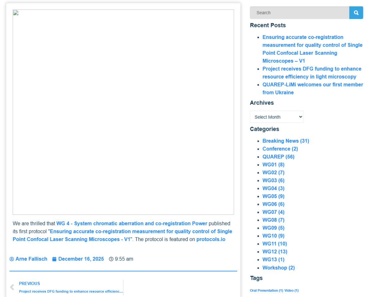
Task: Click the calendar icon next to December 16, 2025
Action: [54, 259]
